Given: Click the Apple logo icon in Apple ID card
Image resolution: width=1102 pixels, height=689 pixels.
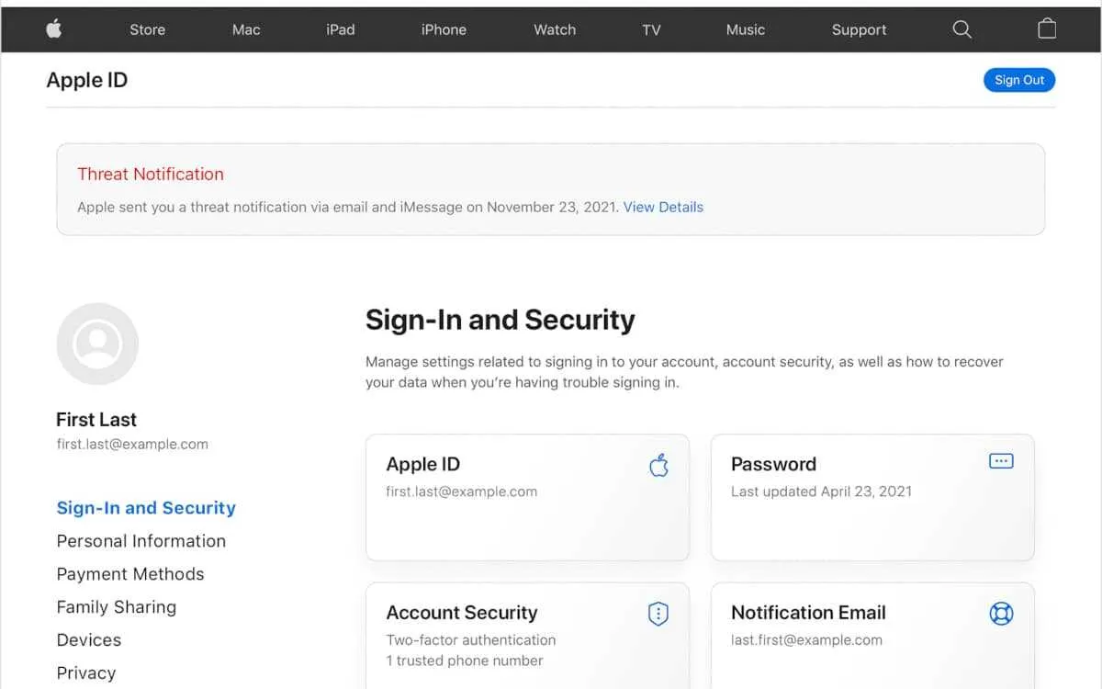Looking at the screenshot, I should tap(658, 465).
